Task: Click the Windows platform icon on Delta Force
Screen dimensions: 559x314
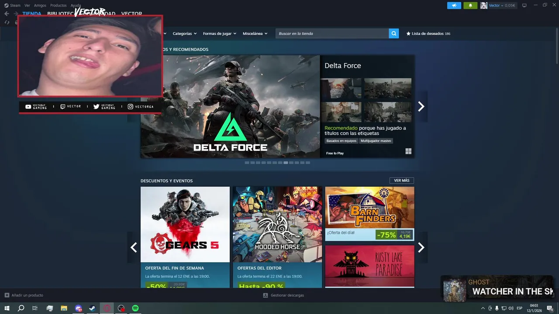Action: pos(408,151)
